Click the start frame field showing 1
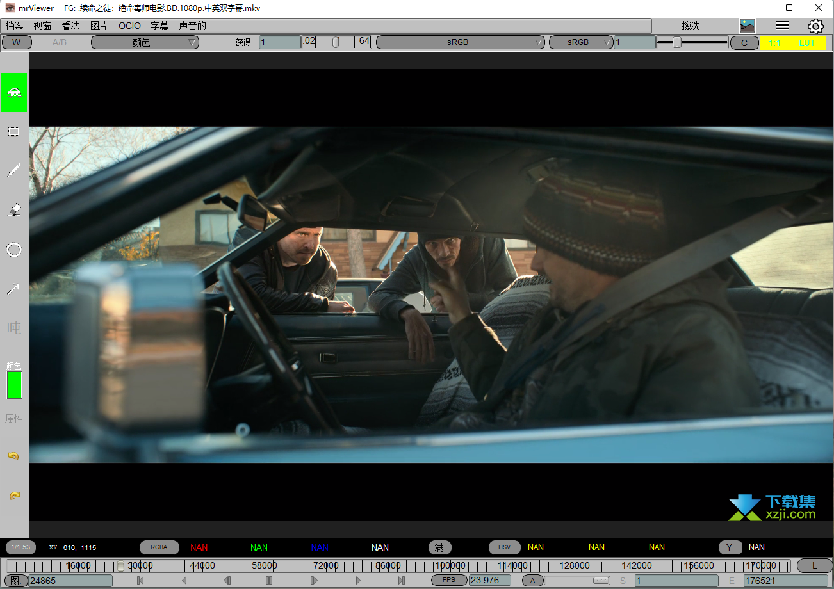 pos(677,581)
